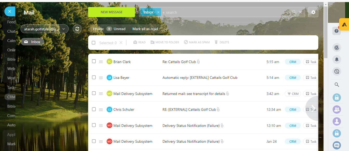Click the right sidebar search magnifier
The image size is (349, 151).
[337, 85]
